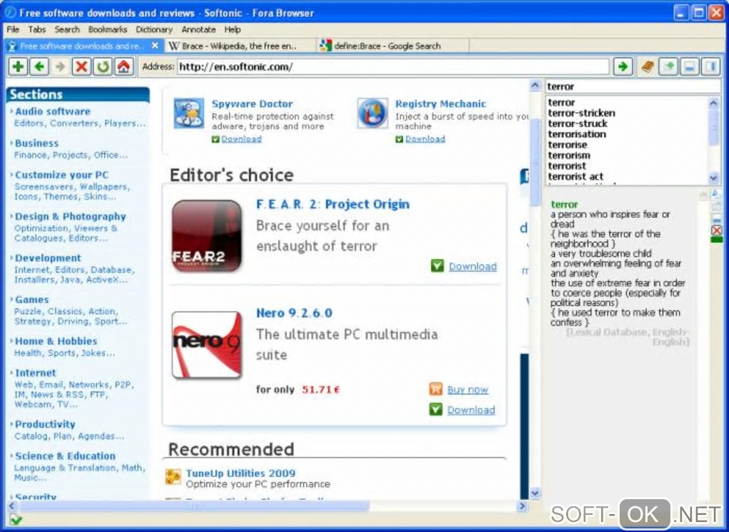Select 'terrorisation' in the word list
This screenshot has width=729, height=532.
[x=577, y=134]
